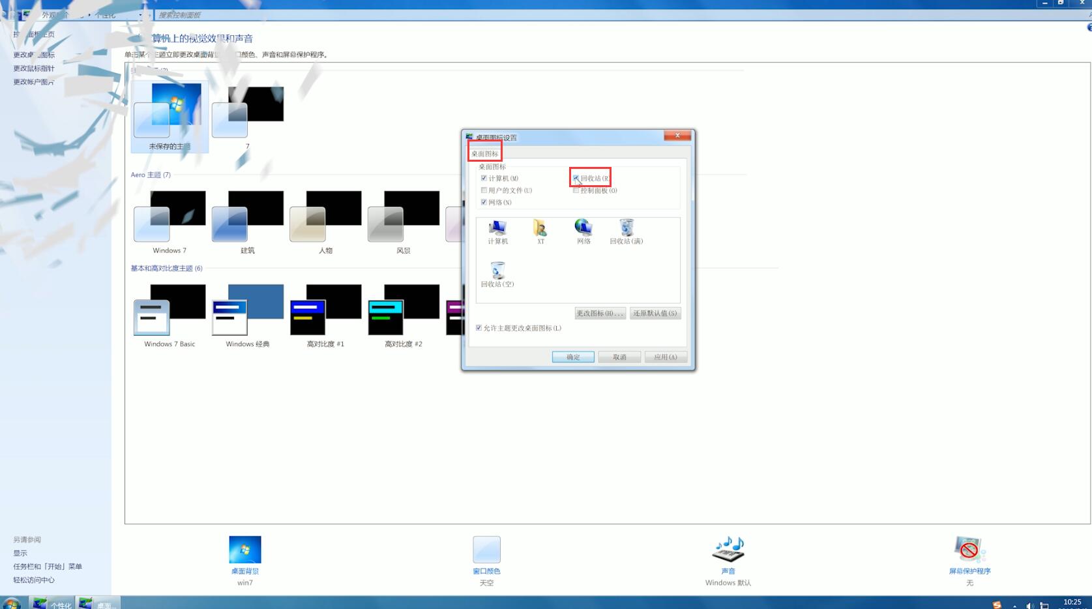This screenshot has height=609, width=1092.
Task: Select the Windows 经典 theme
Action: pyautogui.click(x=247, y=316)
